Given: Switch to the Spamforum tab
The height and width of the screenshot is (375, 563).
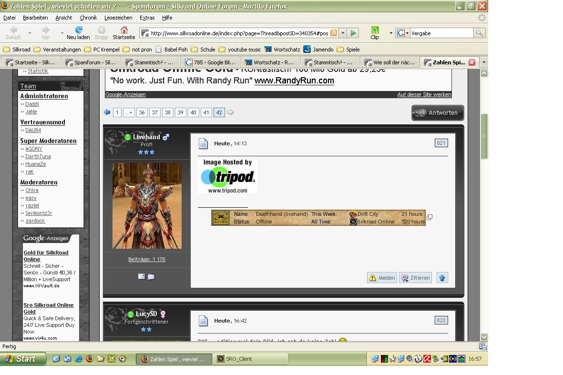Looking at the screenshot, I should 91,62.
